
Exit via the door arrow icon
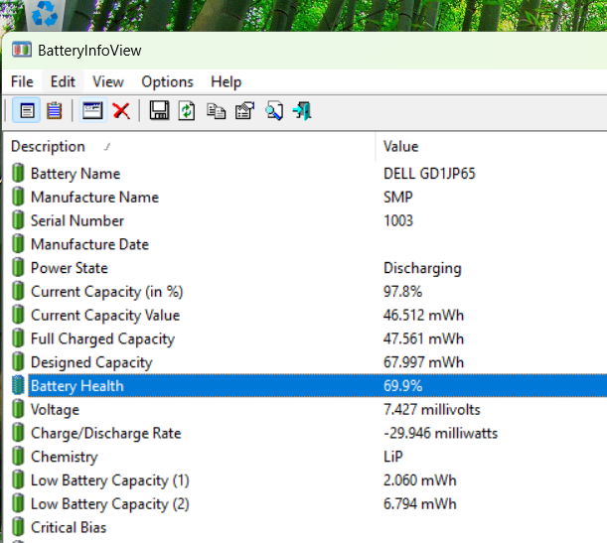point(302,111)
